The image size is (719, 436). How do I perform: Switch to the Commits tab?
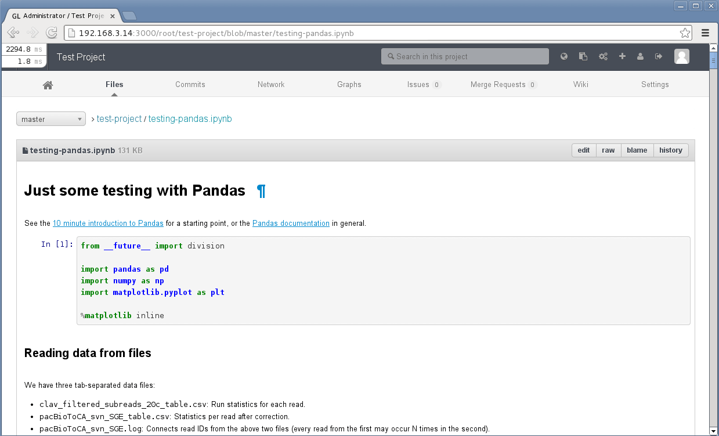click(190, 84)
